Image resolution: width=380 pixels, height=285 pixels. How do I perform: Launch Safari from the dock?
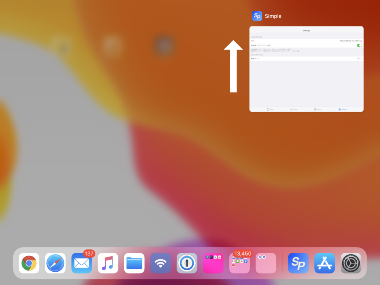click(55, 263)
